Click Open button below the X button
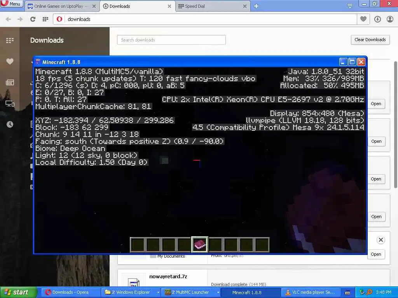 pyautogui.click(x=376, y=254)
